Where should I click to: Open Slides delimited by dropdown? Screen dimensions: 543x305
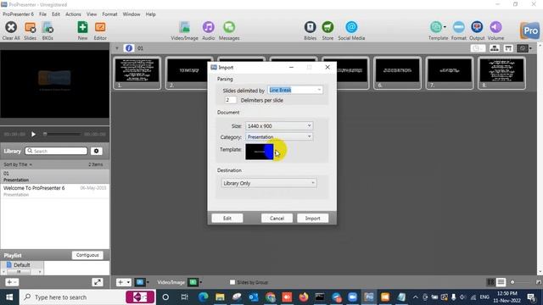tap(295, 90)
